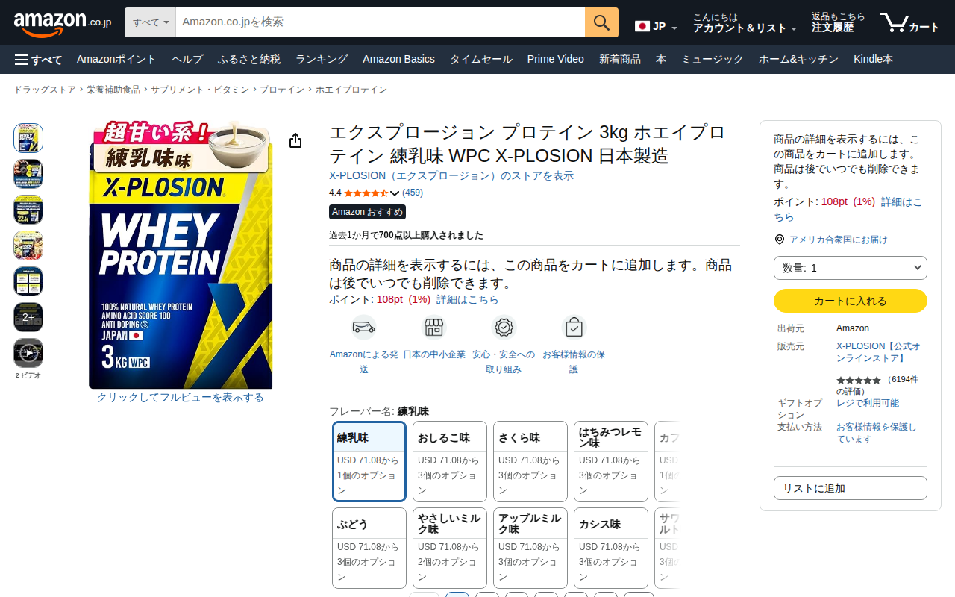
Task: Select the さくら味 flavor option
Action: click(530, 462)
